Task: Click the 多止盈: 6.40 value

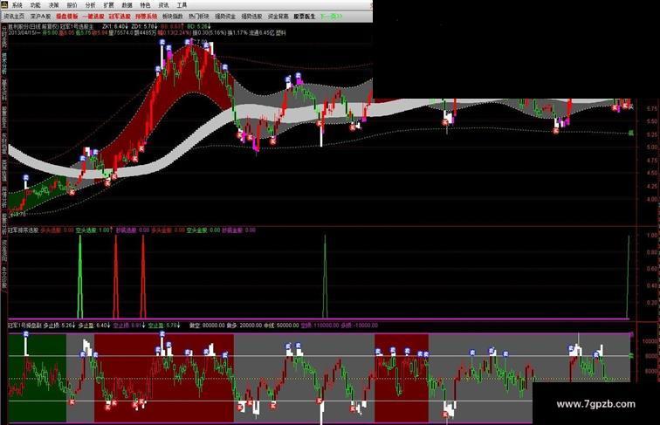Action: [x=94, y=326]
